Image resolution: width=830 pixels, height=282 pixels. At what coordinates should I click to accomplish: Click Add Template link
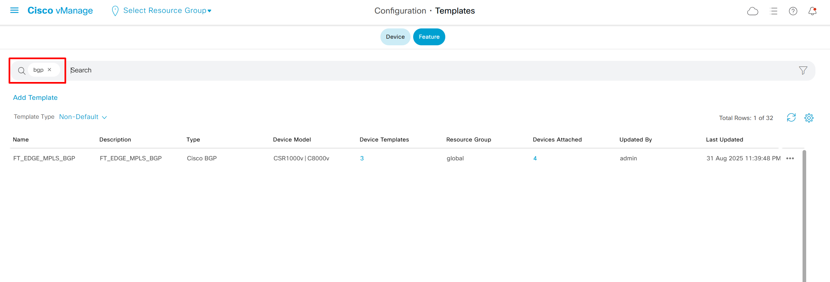(x=35, y=98)
